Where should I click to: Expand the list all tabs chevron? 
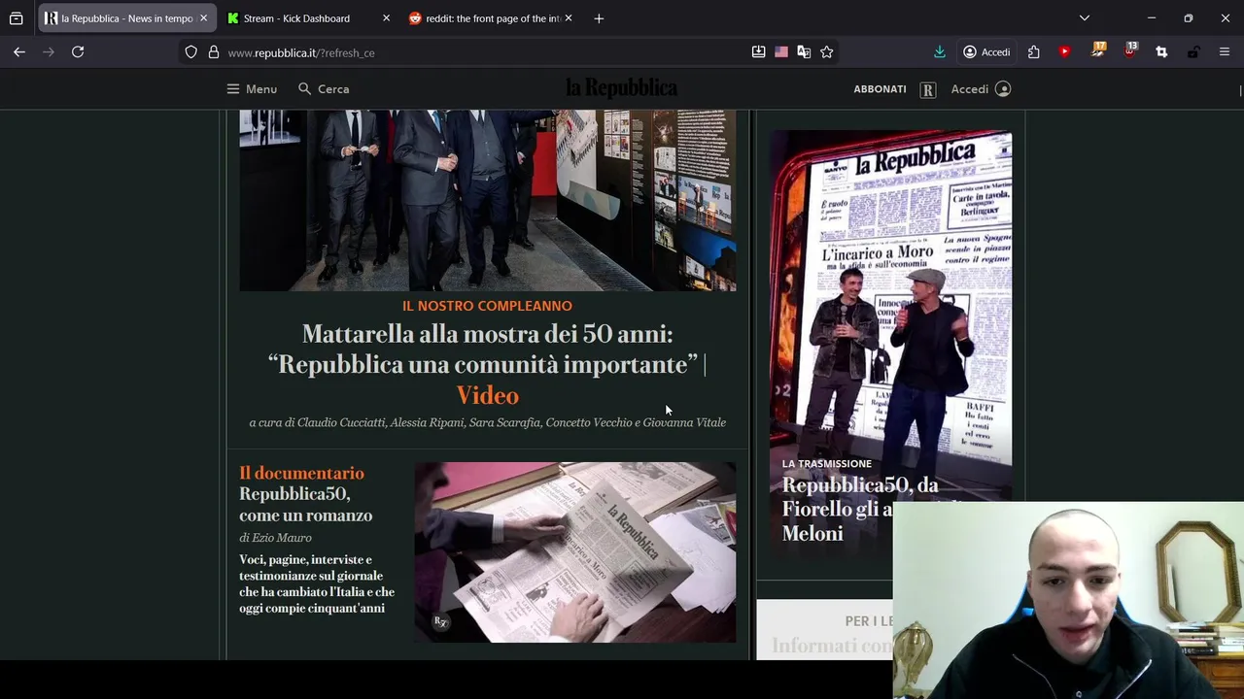pos(1085,18)
